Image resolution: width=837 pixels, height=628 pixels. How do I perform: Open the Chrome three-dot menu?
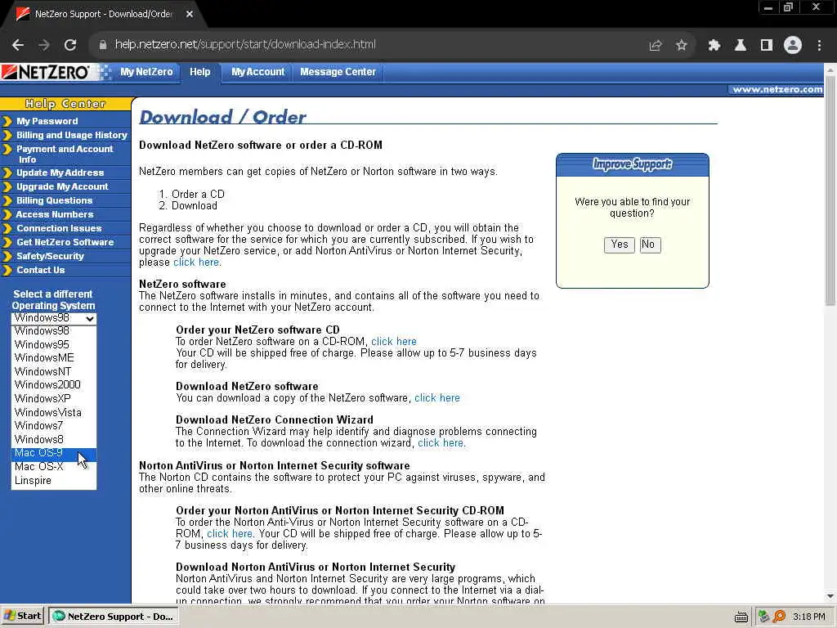(819, 46)
